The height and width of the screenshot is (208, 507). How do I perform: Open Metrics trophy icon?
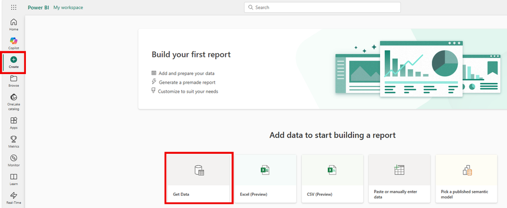coord(14,139)
